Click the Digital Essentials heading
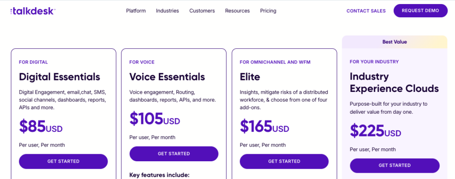The height and width of the screenshot is (179, 455). pos(60,77)
